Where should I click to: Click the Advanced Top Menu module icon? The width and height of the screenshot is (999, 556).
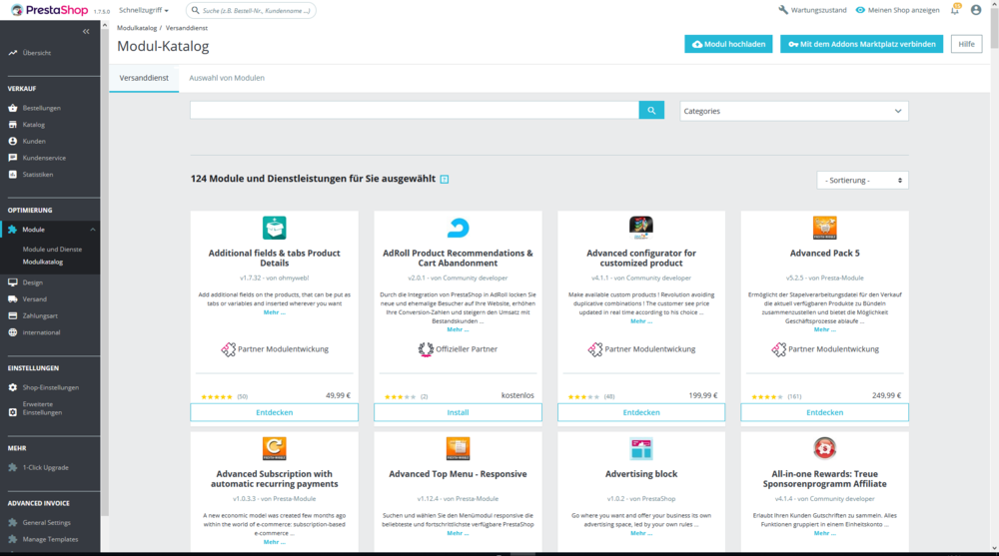pos(459,448)
